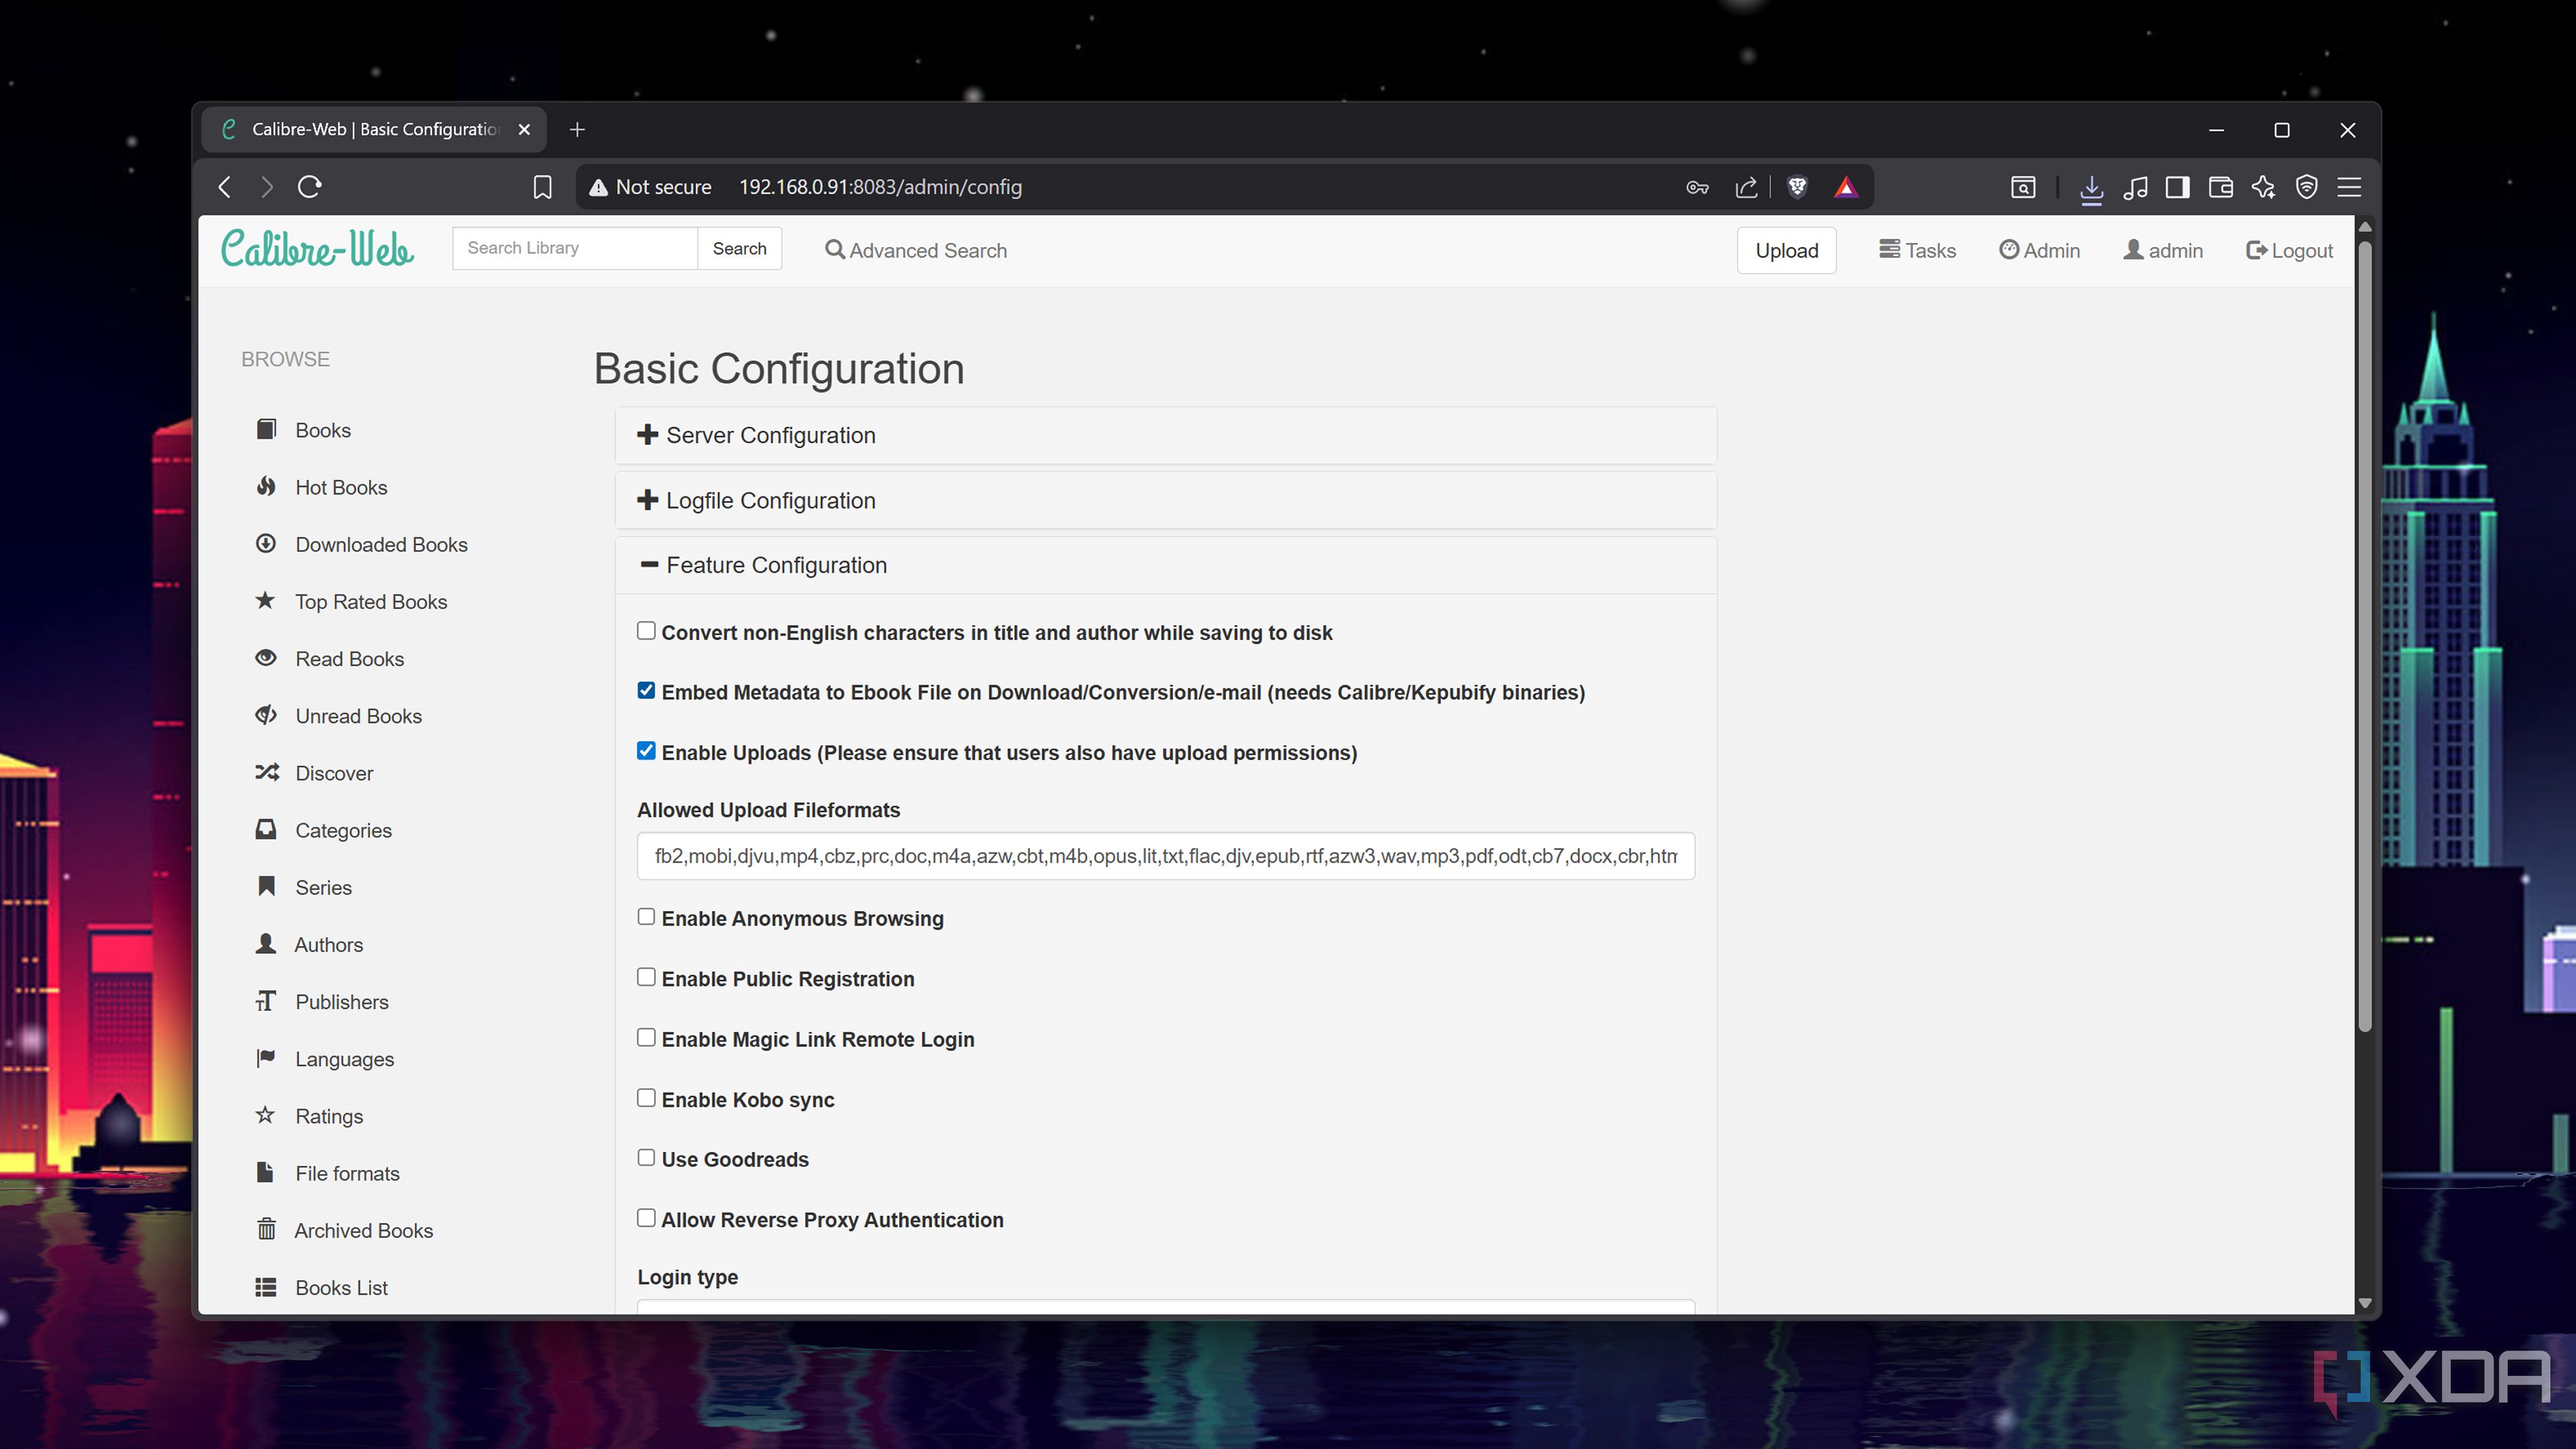Click the Downloaded Books icon

click(x=266, y=544)
